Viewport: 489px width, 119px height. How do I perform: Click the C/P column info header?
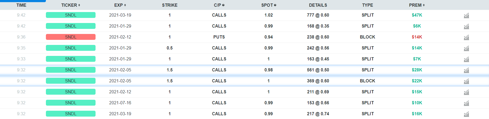(x=219, y=5)
